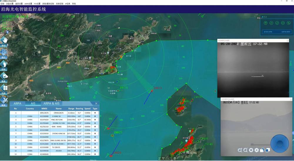Sort table by the MMSI column header

(x=44, y=109)
